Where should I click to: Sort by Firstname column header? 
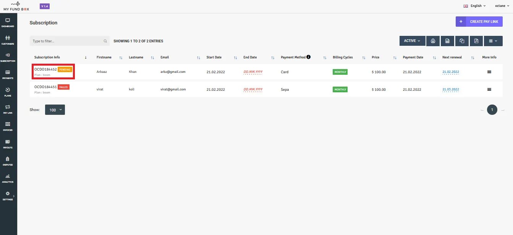[109, 57]
